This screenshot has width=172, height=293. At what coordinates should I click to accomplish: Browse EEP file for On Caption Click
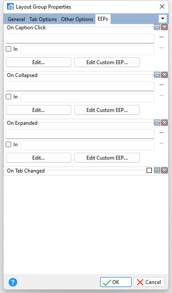coord(162,37)
